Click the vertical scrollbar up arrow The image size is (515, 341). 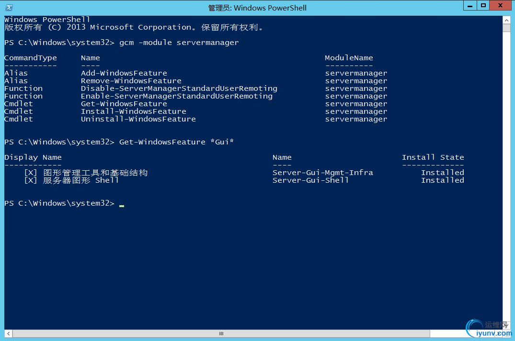(x=506, y=19)
